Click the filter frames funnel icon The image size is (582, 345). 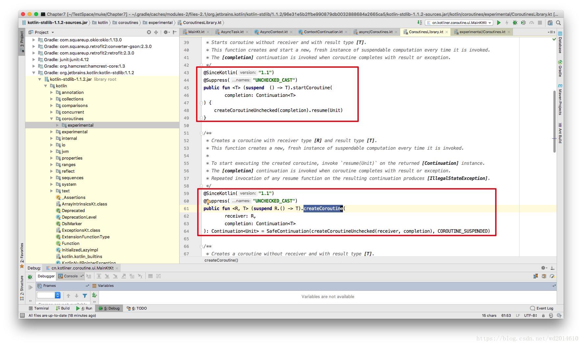[85, 295]
